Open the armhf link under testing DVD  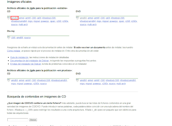[x=97, y=81]
